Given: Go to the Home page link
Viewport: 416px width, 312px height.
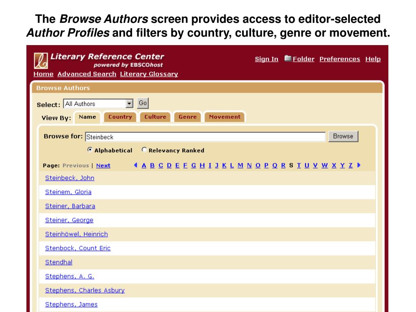Looking at the screenshot, I should click(43, 74).
